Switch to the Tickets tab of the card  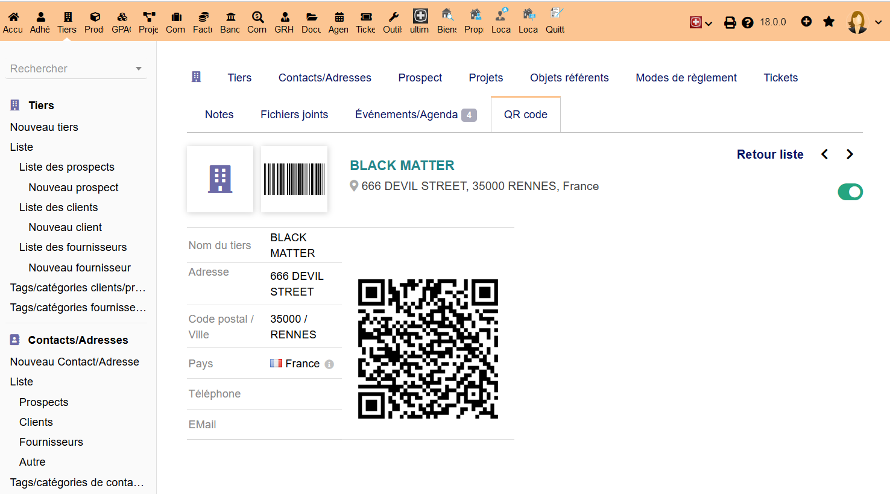click(x=781, y=78)
